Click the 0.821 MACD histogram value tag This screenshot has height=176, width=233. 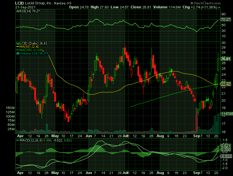[226, 145]
